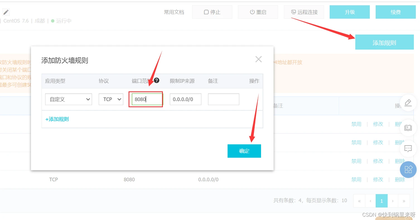Select page 1 in pagination
Viewport: 420px width, 220px height.
pos(382,201)
